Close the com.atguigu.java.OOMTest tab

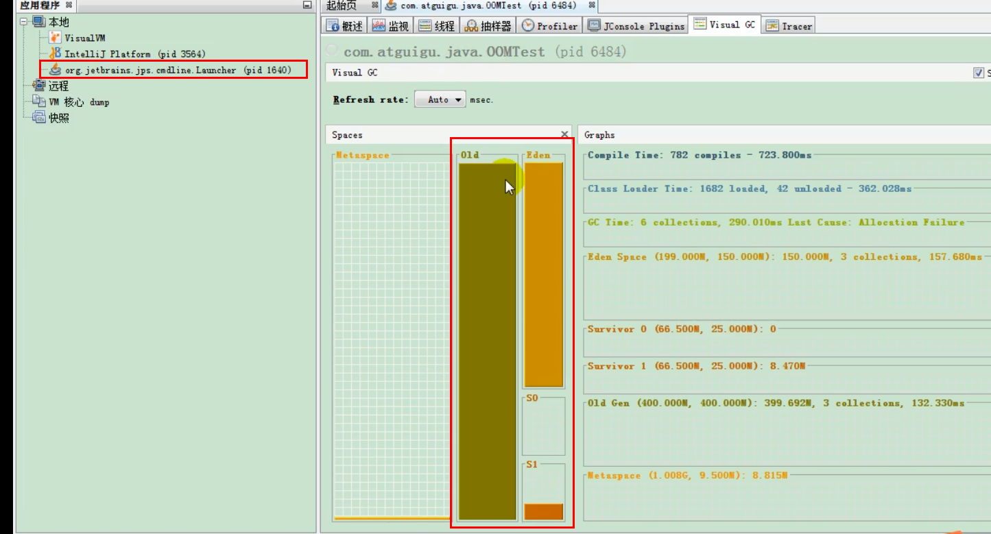pyautogui.click(x=591, y=5)
